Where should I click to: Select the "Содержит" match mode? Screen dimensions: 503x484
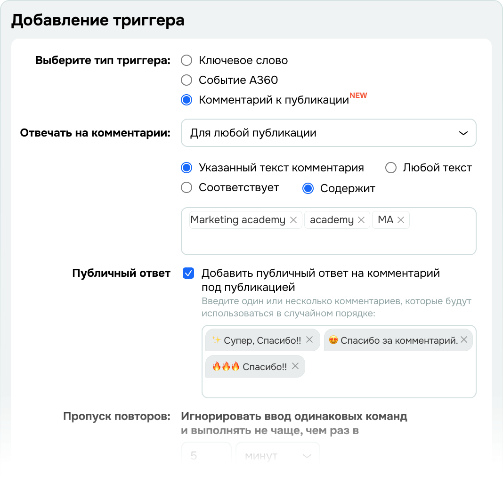(x=308, y=189)
